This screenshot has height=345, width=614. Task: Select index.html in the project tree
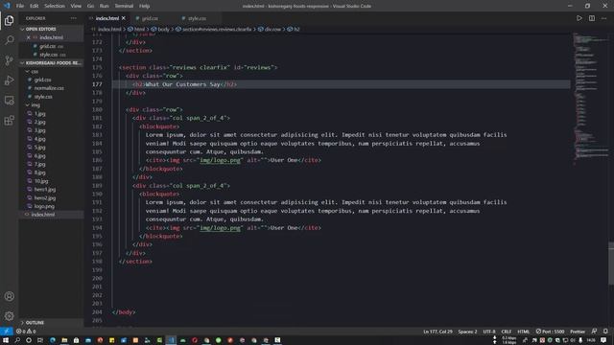point(51,215)
